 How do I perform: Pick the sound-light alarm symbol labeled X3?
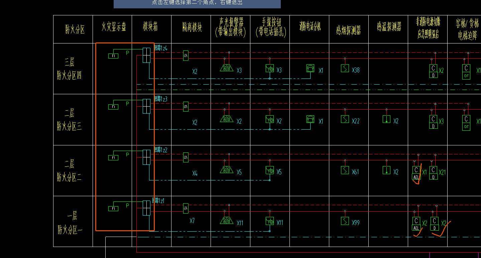227,68
